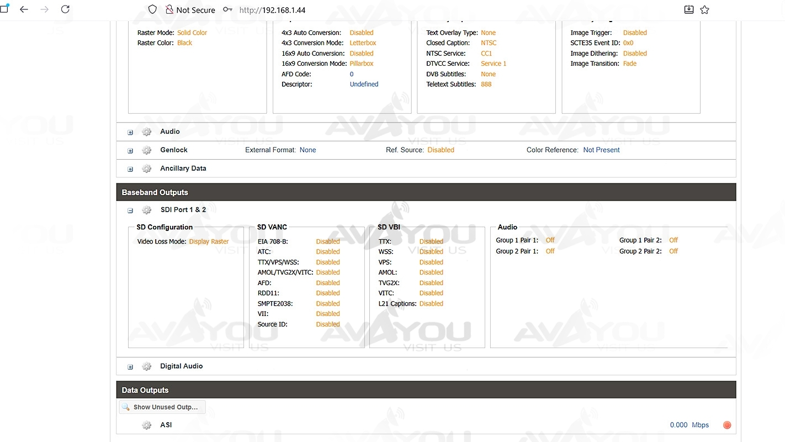Screen dimensions: 785x442
Task: Open SDI Port 1 & 2 gear settings
Action: click(146, 210)
